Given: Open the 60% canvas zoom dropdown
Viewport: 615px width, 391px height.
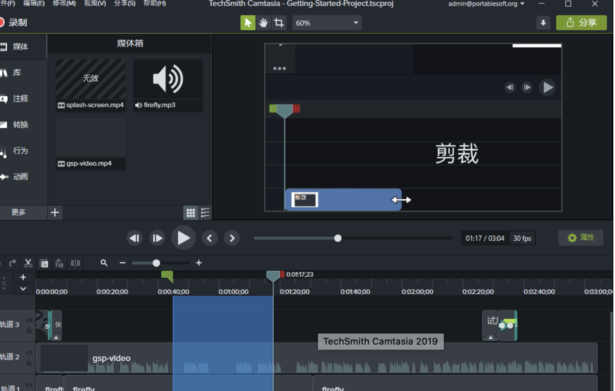Looking at the screenshot, I should pyautogui.click(x=327, y=23).
